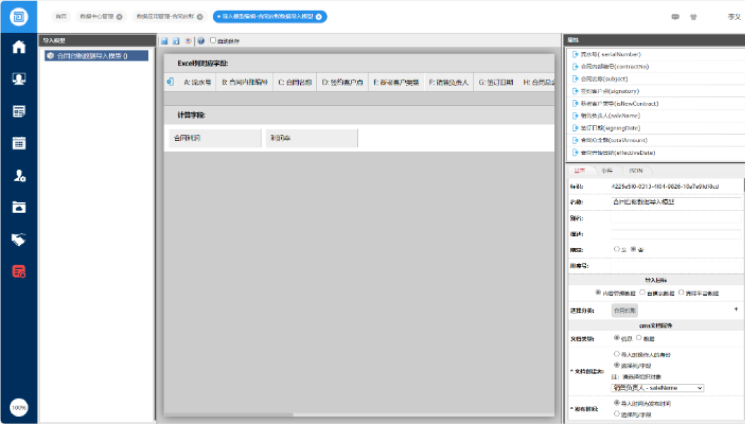The width and height of the screenshot is (745, 424).
Task: Click the plus icon to add a category
Action: 736,309
